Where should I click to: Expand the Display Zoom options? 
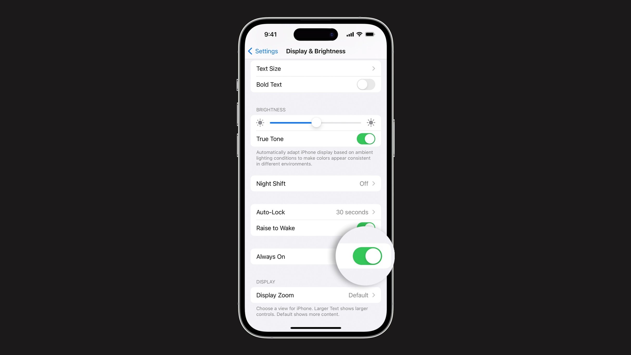(315, 295)
